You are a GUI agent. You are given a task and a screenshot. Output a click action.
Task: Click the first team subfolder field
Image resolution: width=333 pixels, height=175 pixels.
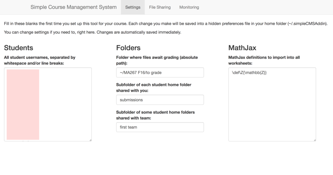pos(160,127)
